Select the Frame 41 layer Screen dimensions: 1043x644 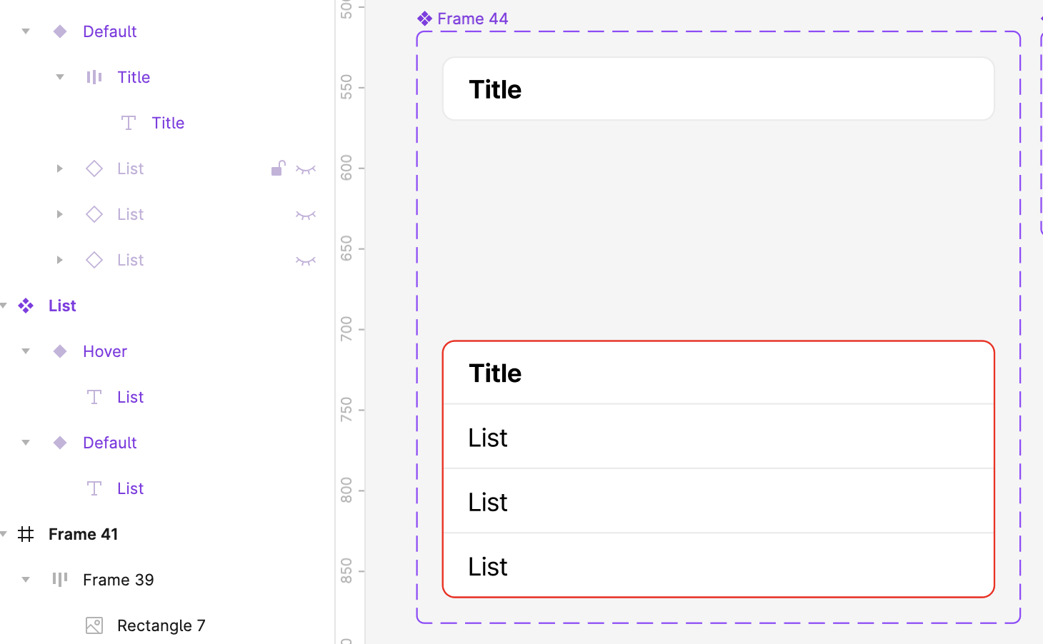[x=83, y=534]
